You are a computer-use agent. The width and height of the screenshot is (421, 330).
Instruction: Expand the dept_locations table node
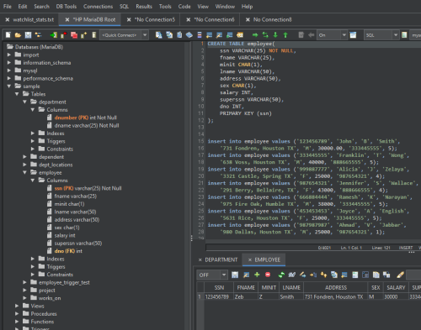pos(25,165)
